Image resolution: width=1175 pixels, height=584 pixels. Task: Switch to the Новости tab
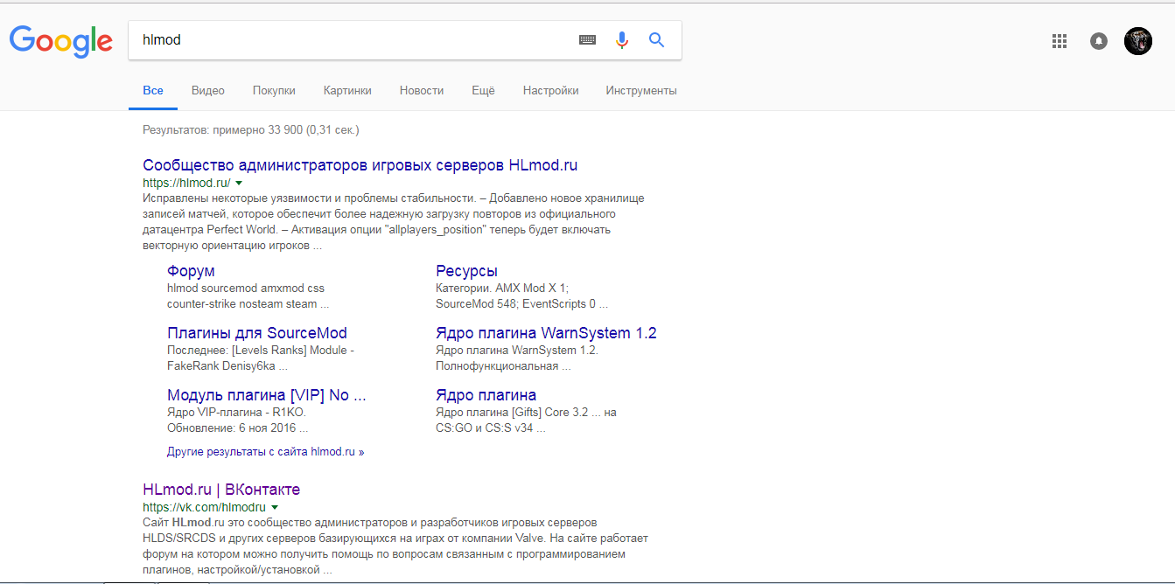click(422, 90)
